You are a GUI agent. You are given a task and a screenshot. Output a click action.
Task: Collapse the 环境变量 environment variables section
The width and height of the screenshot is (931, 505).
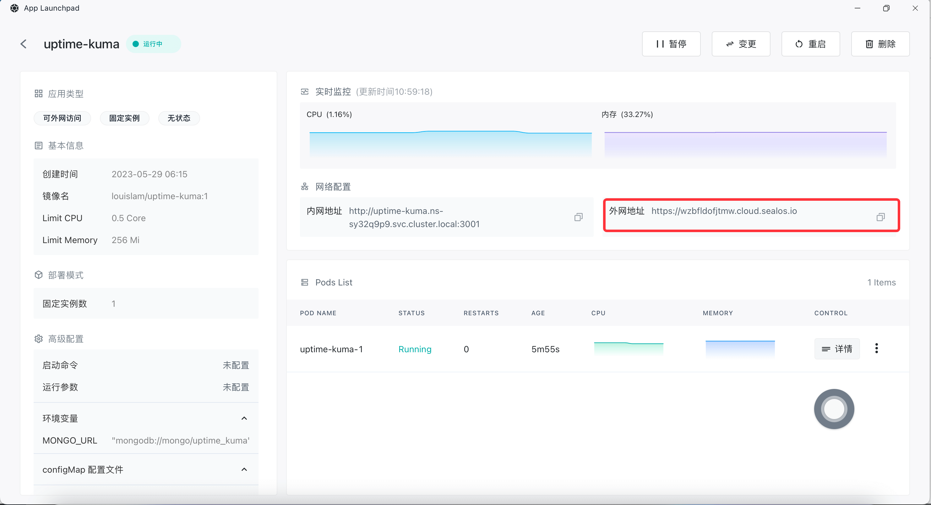click(x=244, y=418)
